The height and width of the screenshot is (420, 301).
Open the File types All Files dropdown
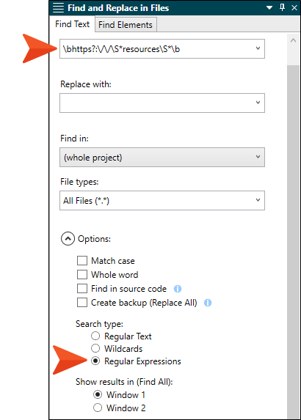pos(162,201)
